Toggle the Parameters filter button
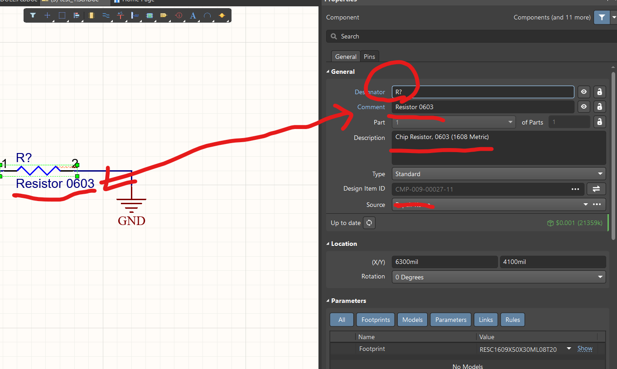 [451, 320]
